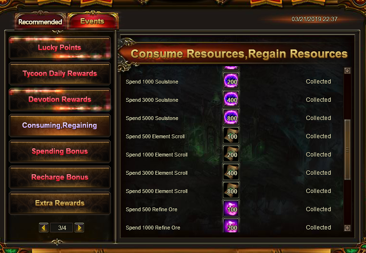
Task: Select the 100 Element Scroll reward icon
Action: 231,135
